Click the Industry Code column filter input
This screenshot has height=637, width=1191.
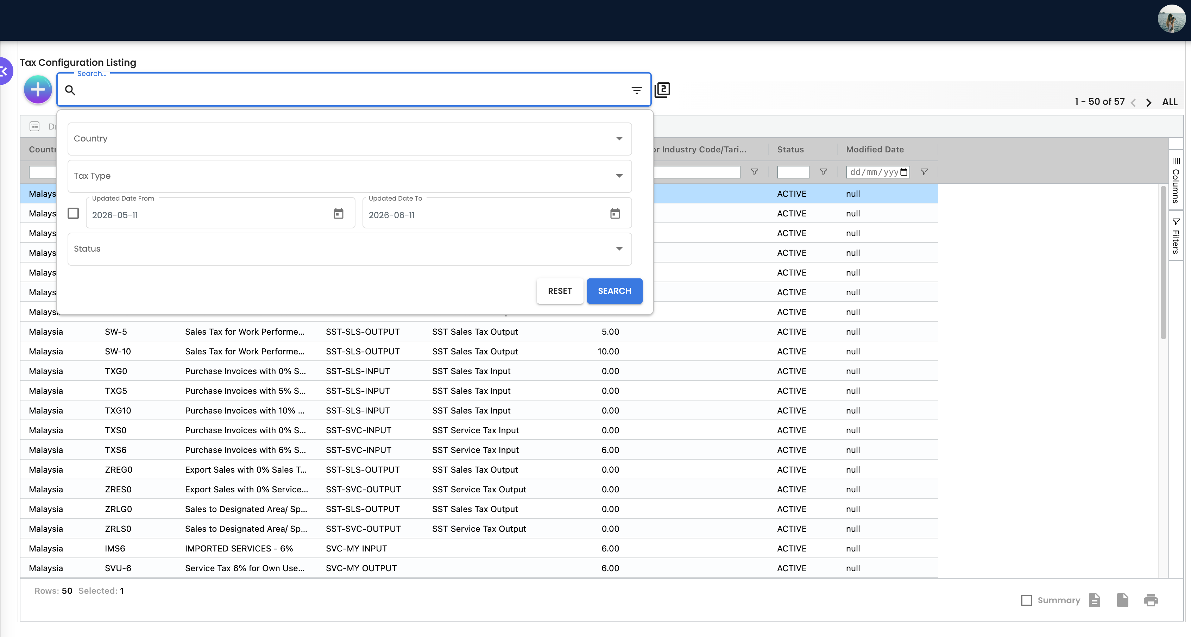tap(696, 172)
